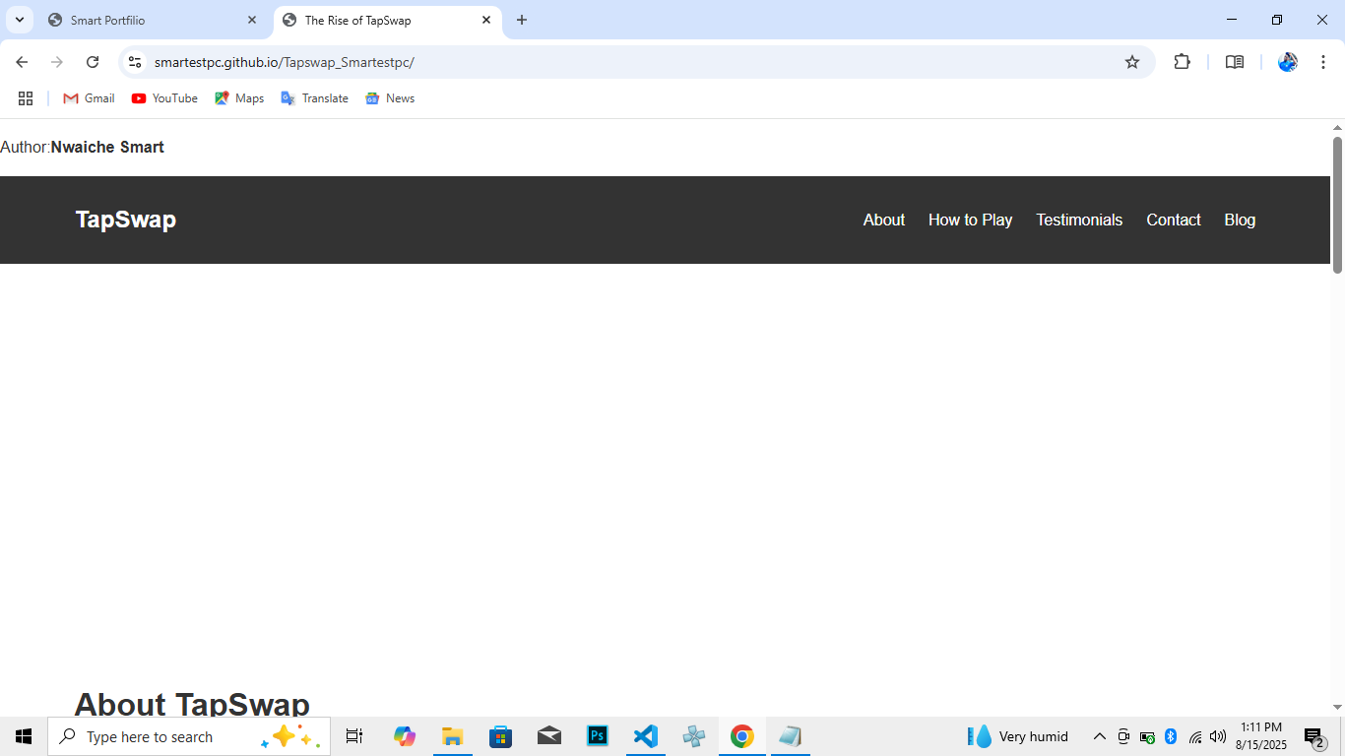Viewport: 1345px width, 756px height.
Task: Open the notepad-style app on taskbar
Action: tap(791, 736)
